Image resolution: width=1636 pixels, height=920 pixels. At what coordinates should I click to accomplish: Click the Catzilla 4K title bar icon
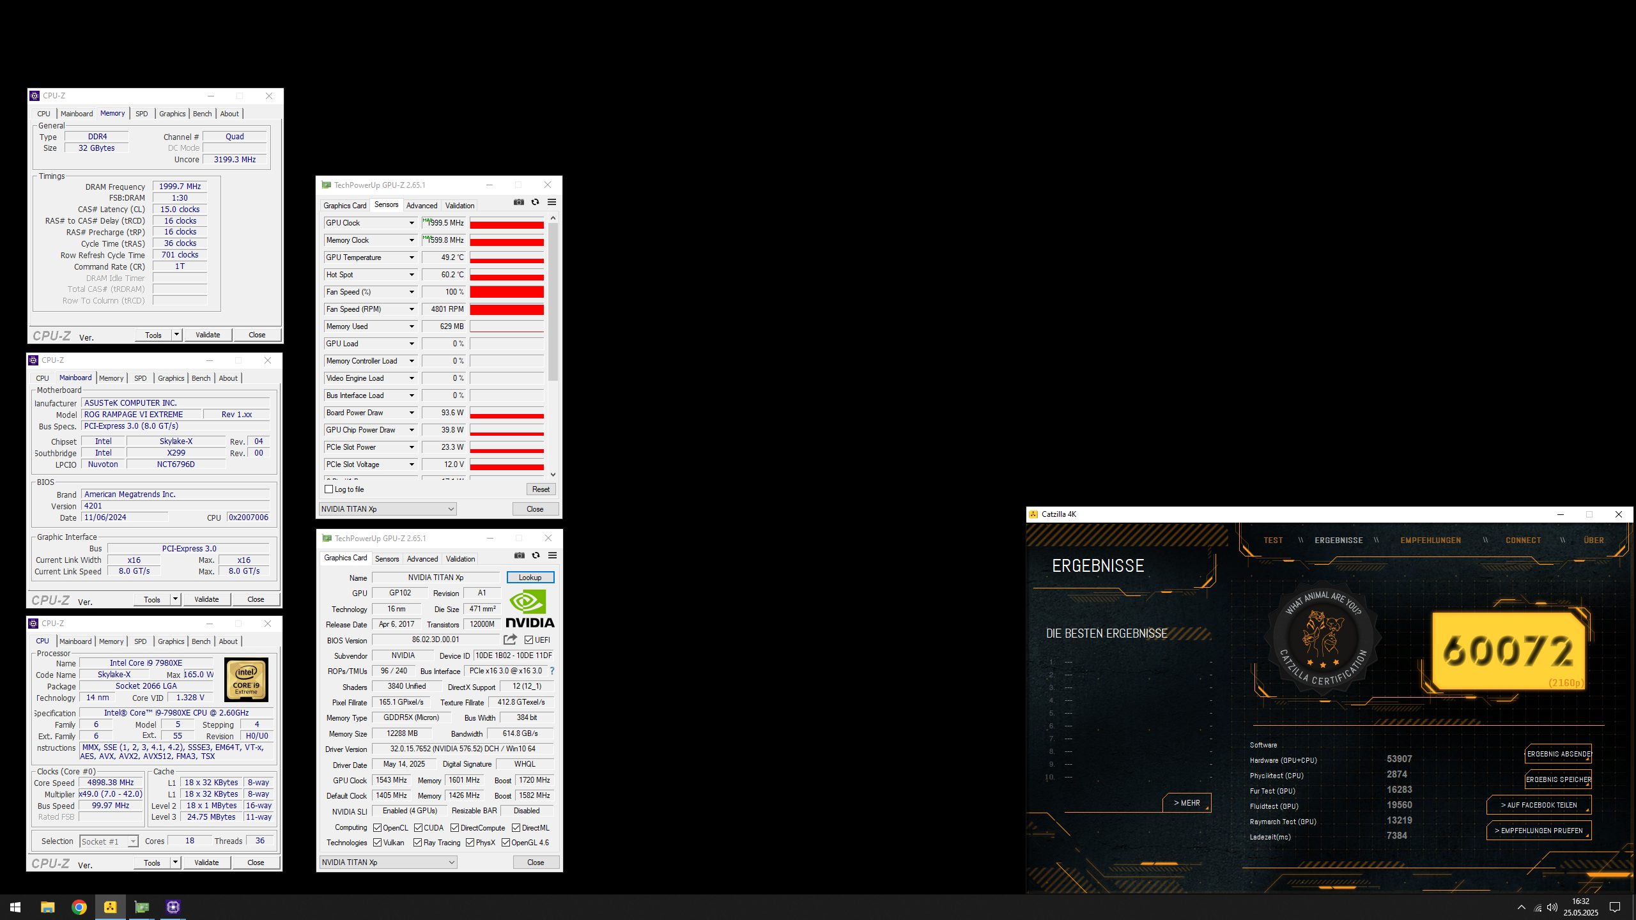[1033, 514]
